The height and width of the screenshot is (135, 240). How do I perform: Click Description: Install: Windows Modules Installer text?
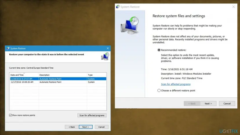point(186,74)
